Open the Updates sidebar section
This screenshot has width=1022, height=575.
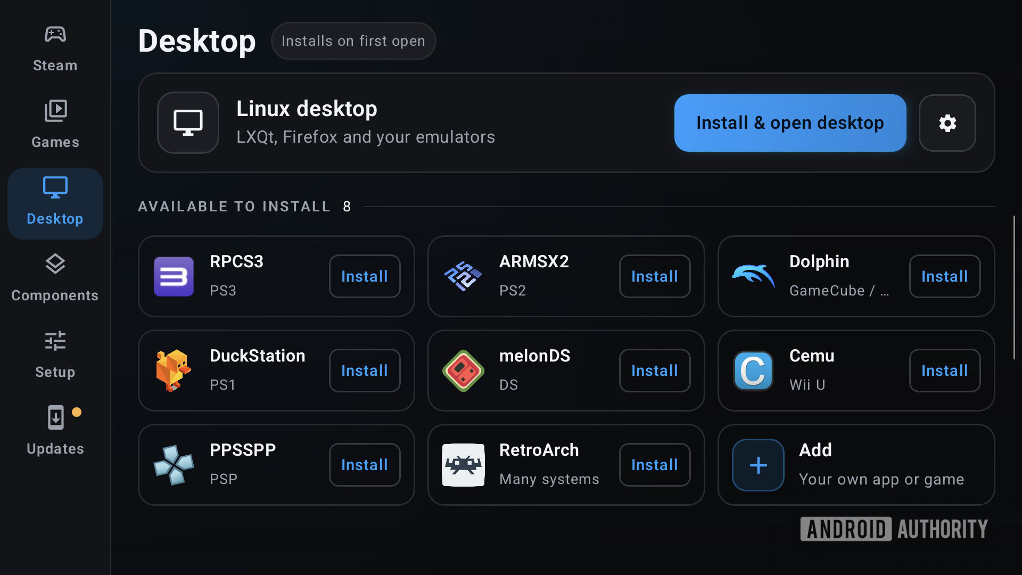tap(55, 432)
